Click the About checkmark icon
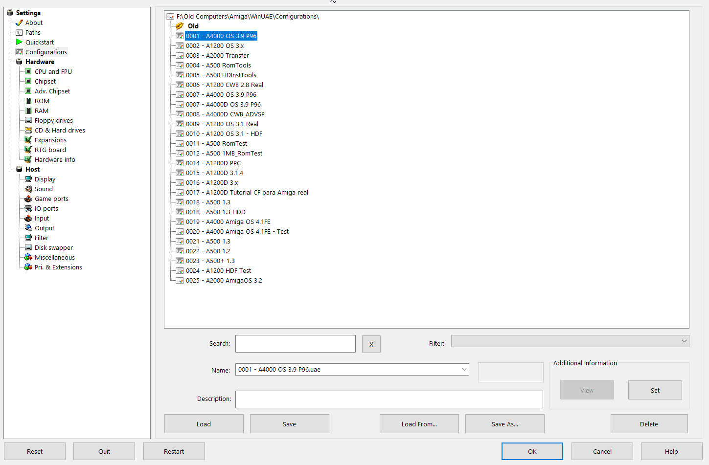Screen dimensions: 709x465 pyautogui.click(x=19, y=22)
